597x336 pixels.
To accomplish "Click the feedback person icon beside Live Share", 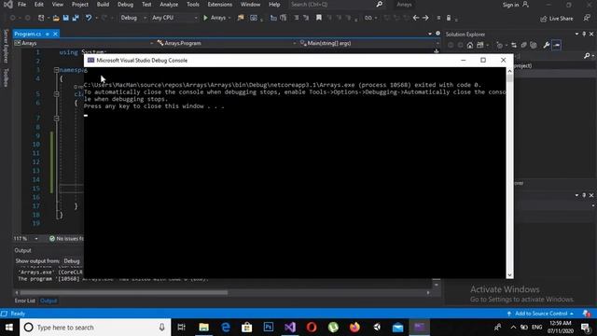I will coord(587,19).
